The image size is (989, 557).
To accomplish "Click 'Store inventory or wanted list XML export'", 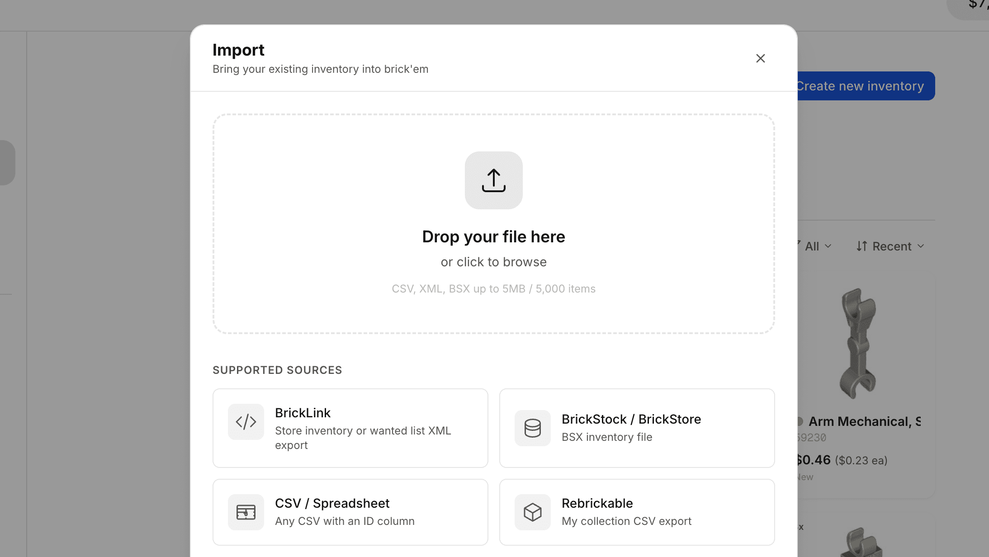I will click(363, 438).
